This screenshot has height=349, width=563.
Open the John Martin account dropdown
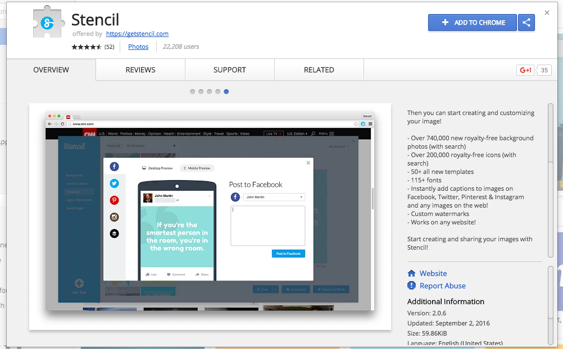(274, 197)
